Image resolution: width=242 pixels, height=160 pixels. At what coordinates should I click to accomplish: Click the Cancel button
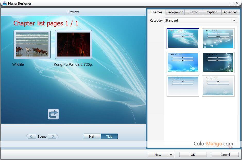[225, 155]
